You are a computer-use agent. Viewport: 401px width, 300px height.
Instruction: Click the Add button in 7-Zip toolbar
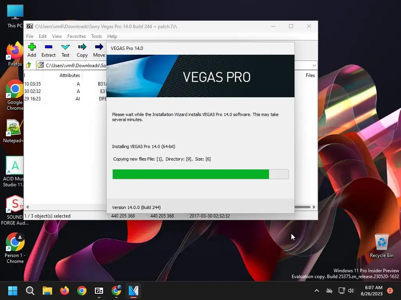(32, 50)
